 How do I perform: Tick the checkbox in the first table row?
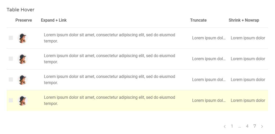click(x=11, y=38)
